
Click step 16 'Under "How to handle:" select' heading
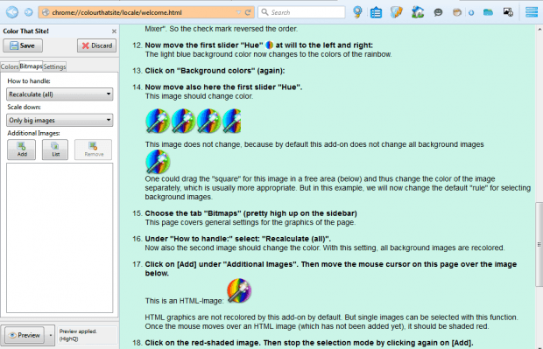tap(237, 239)
